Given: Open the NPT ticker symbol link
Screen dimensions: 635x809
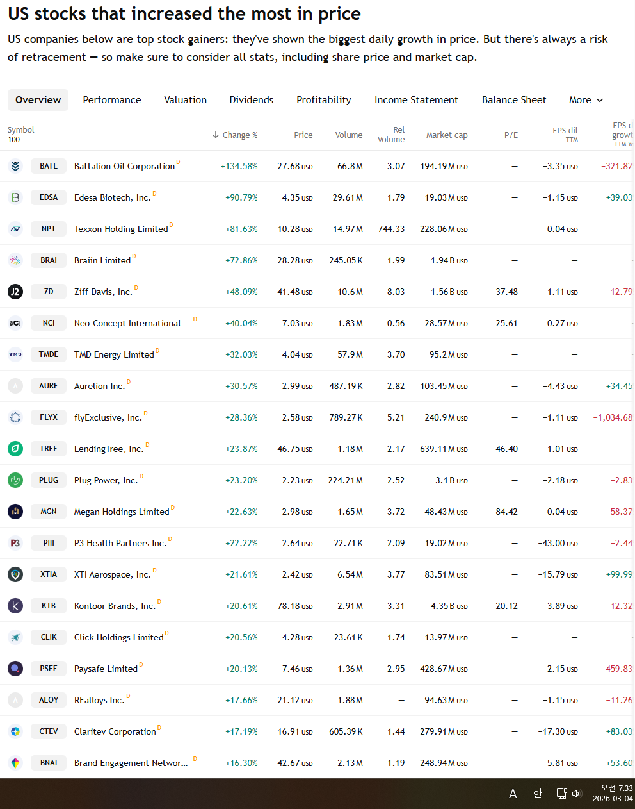Looking at the screenshot, I should [49, 229].
